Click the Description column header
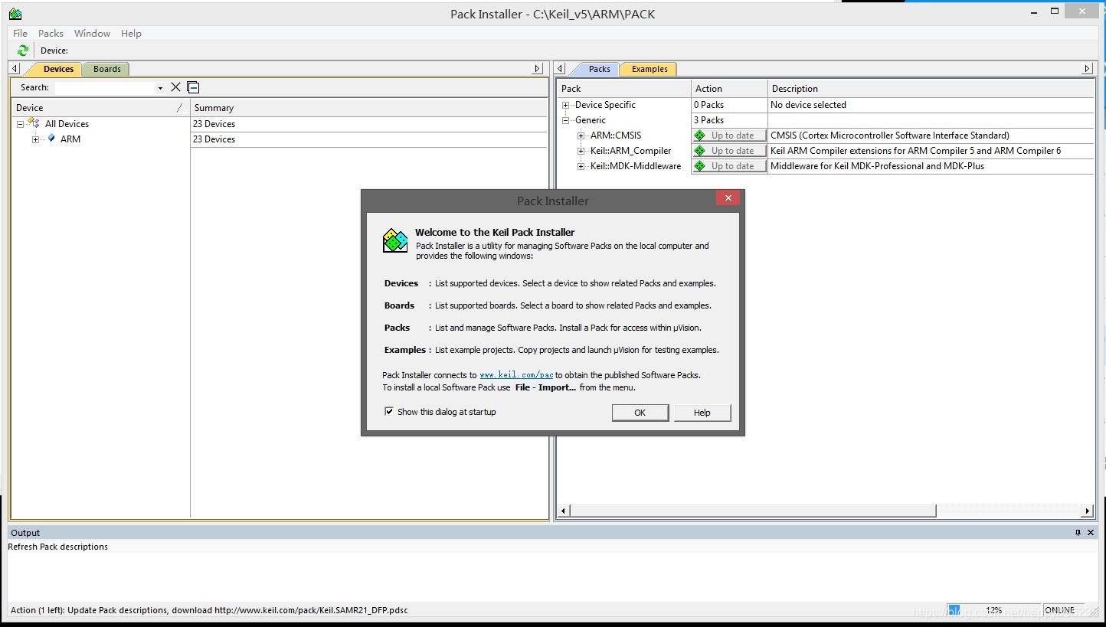Image resolution: width=1106 pixels, height=627 pixels. click(x=931, y=89)
